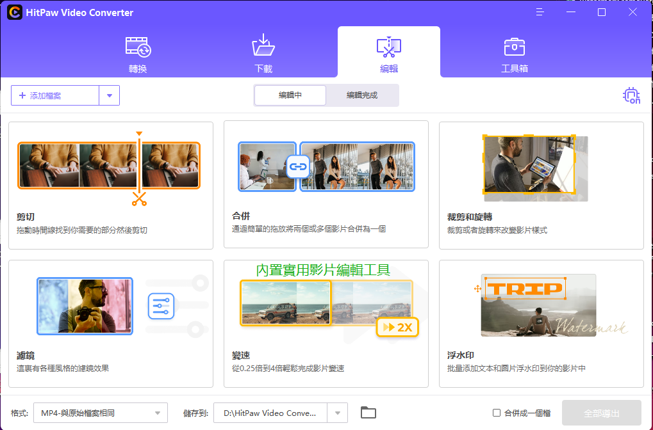This screenshot has height=430, width=653.
Task: Open the 變速 speed tool title
Action: pyautogui.click(x=241, y=356)
